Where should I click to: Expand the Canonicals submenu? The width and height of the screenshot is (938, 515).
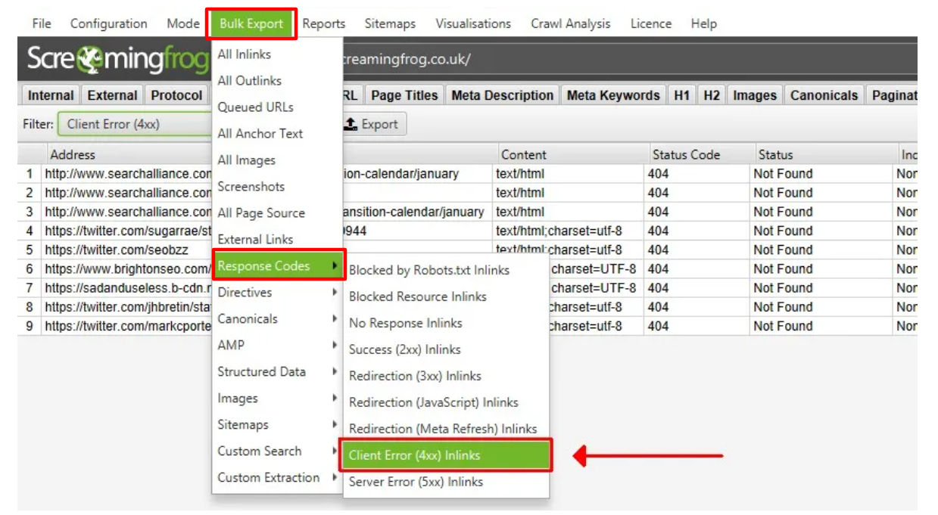[x=277, y=319]
